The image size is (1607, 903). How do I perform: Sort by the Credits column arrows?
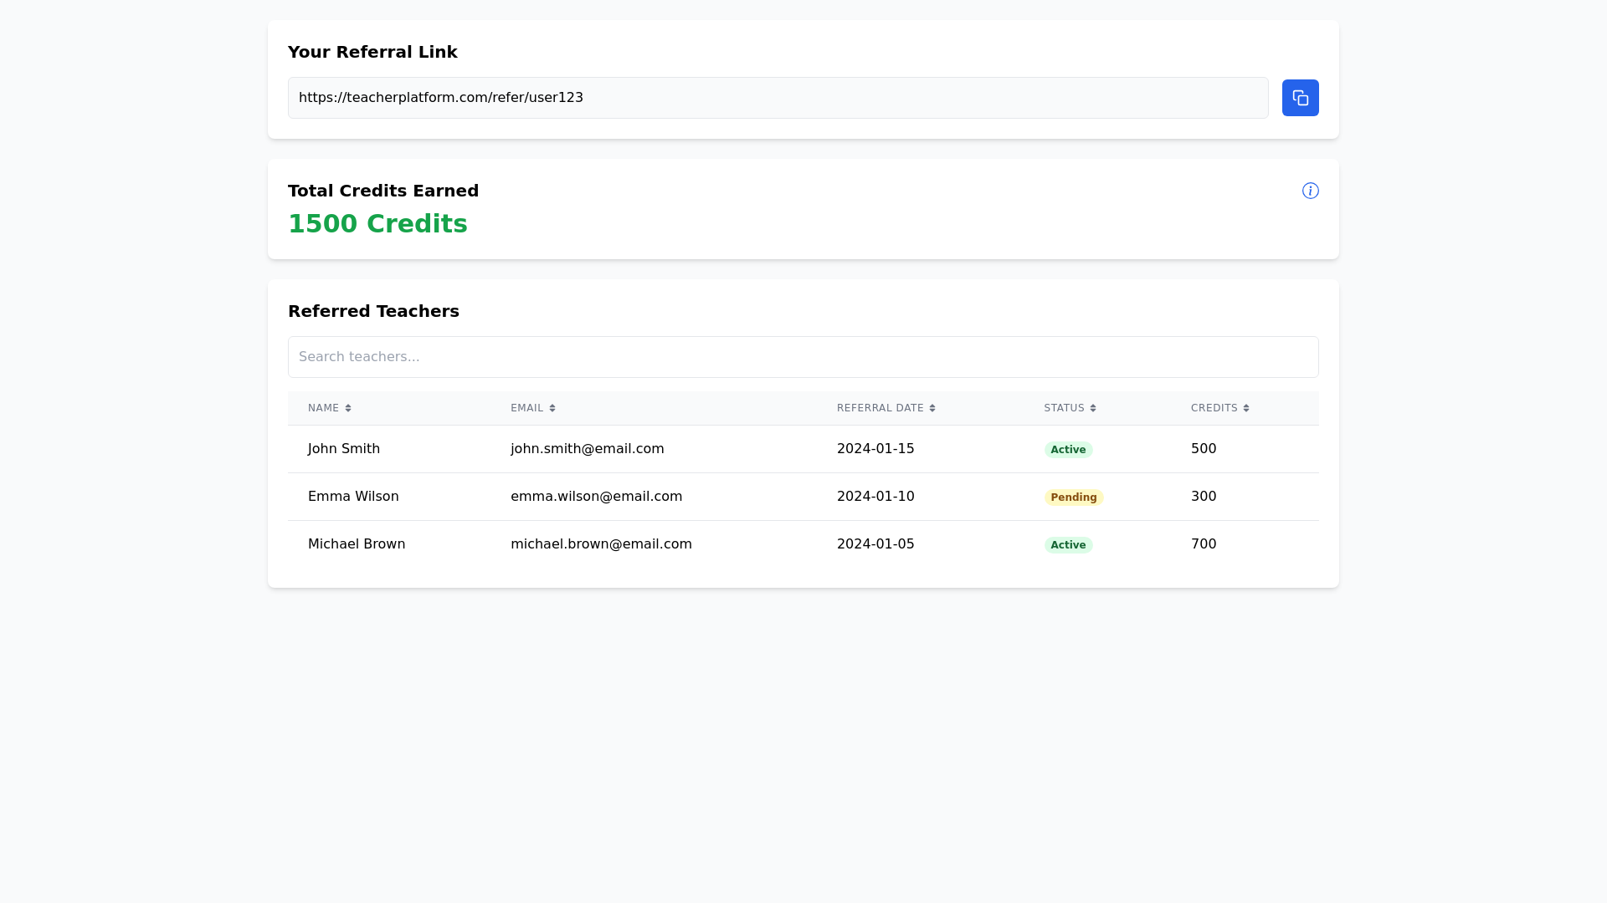coord(1246,408)
